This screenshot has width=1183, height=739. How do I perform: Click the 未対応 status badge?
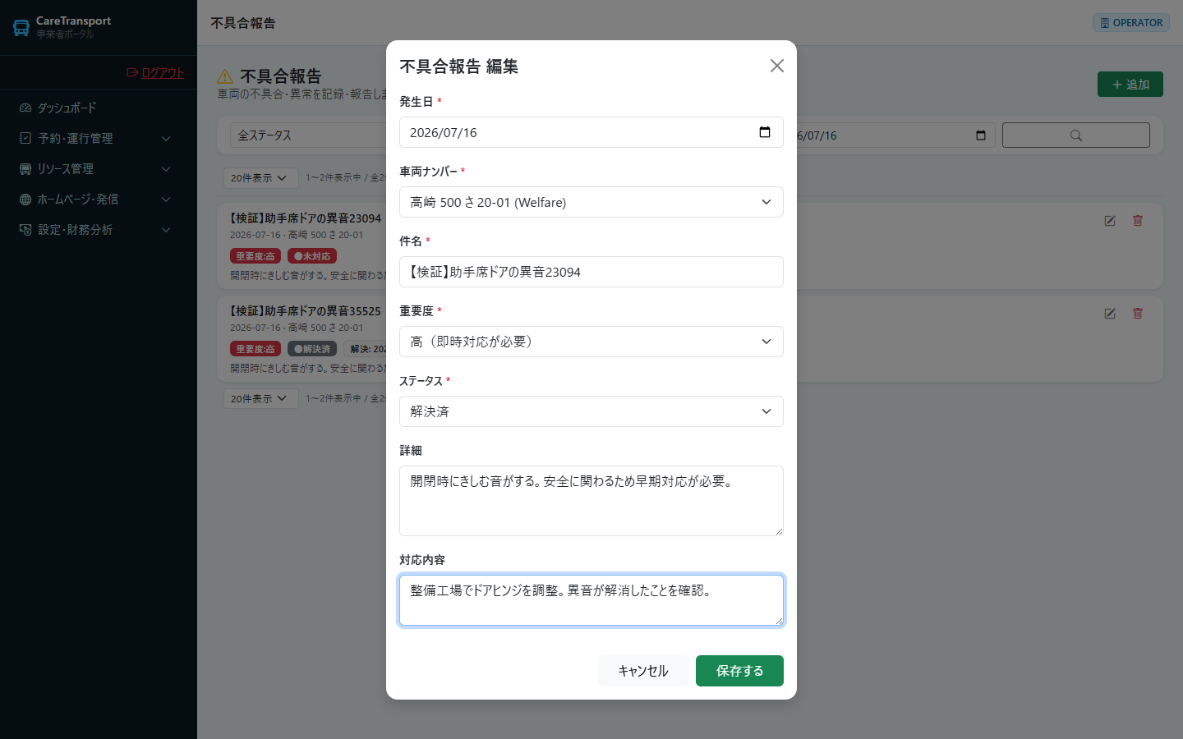(x=312, y=256)
